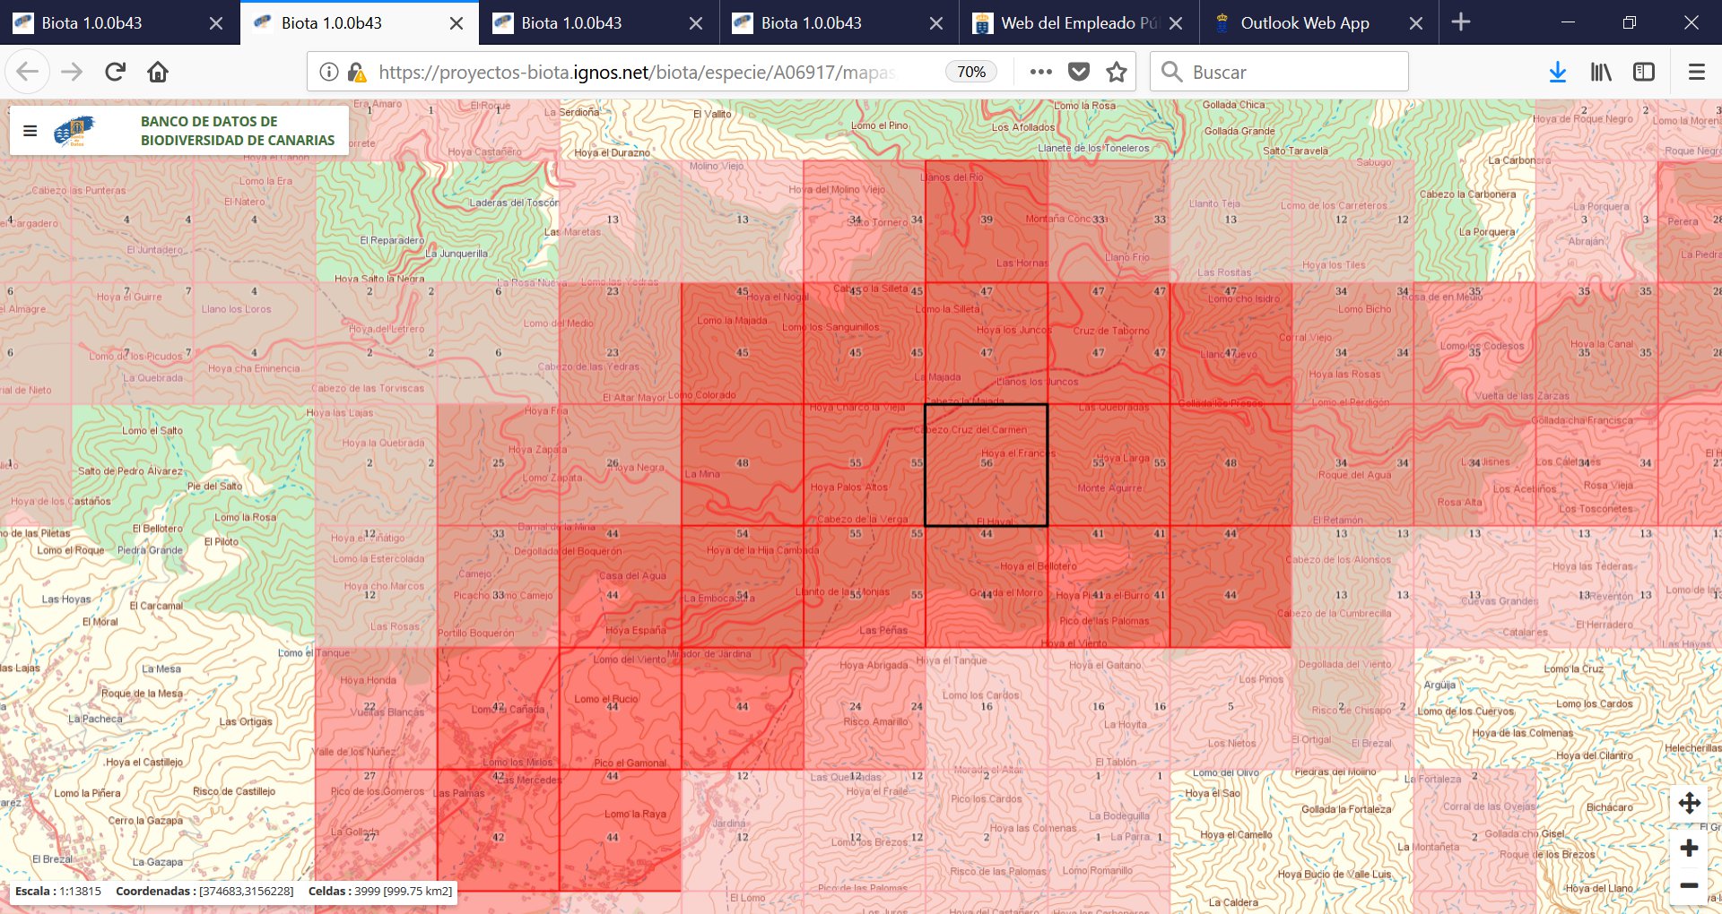1722x914 pixels.
Task: Click map label Pico el Gamonal
Action: click(x=630, y=763)
